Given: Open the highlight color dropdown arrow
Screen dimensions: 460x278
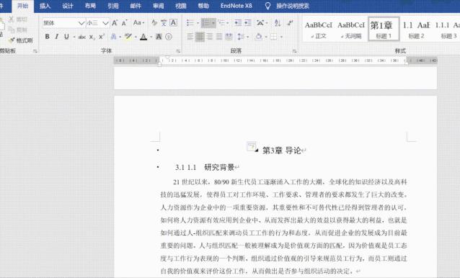Looking at the screenshot, I should point(136,37).
